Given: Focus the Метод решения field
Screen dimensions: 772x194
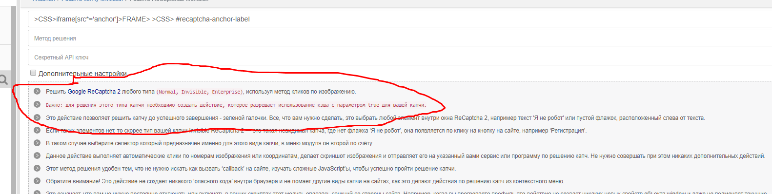Looking at the screenshot, I should tap(400, 38).
